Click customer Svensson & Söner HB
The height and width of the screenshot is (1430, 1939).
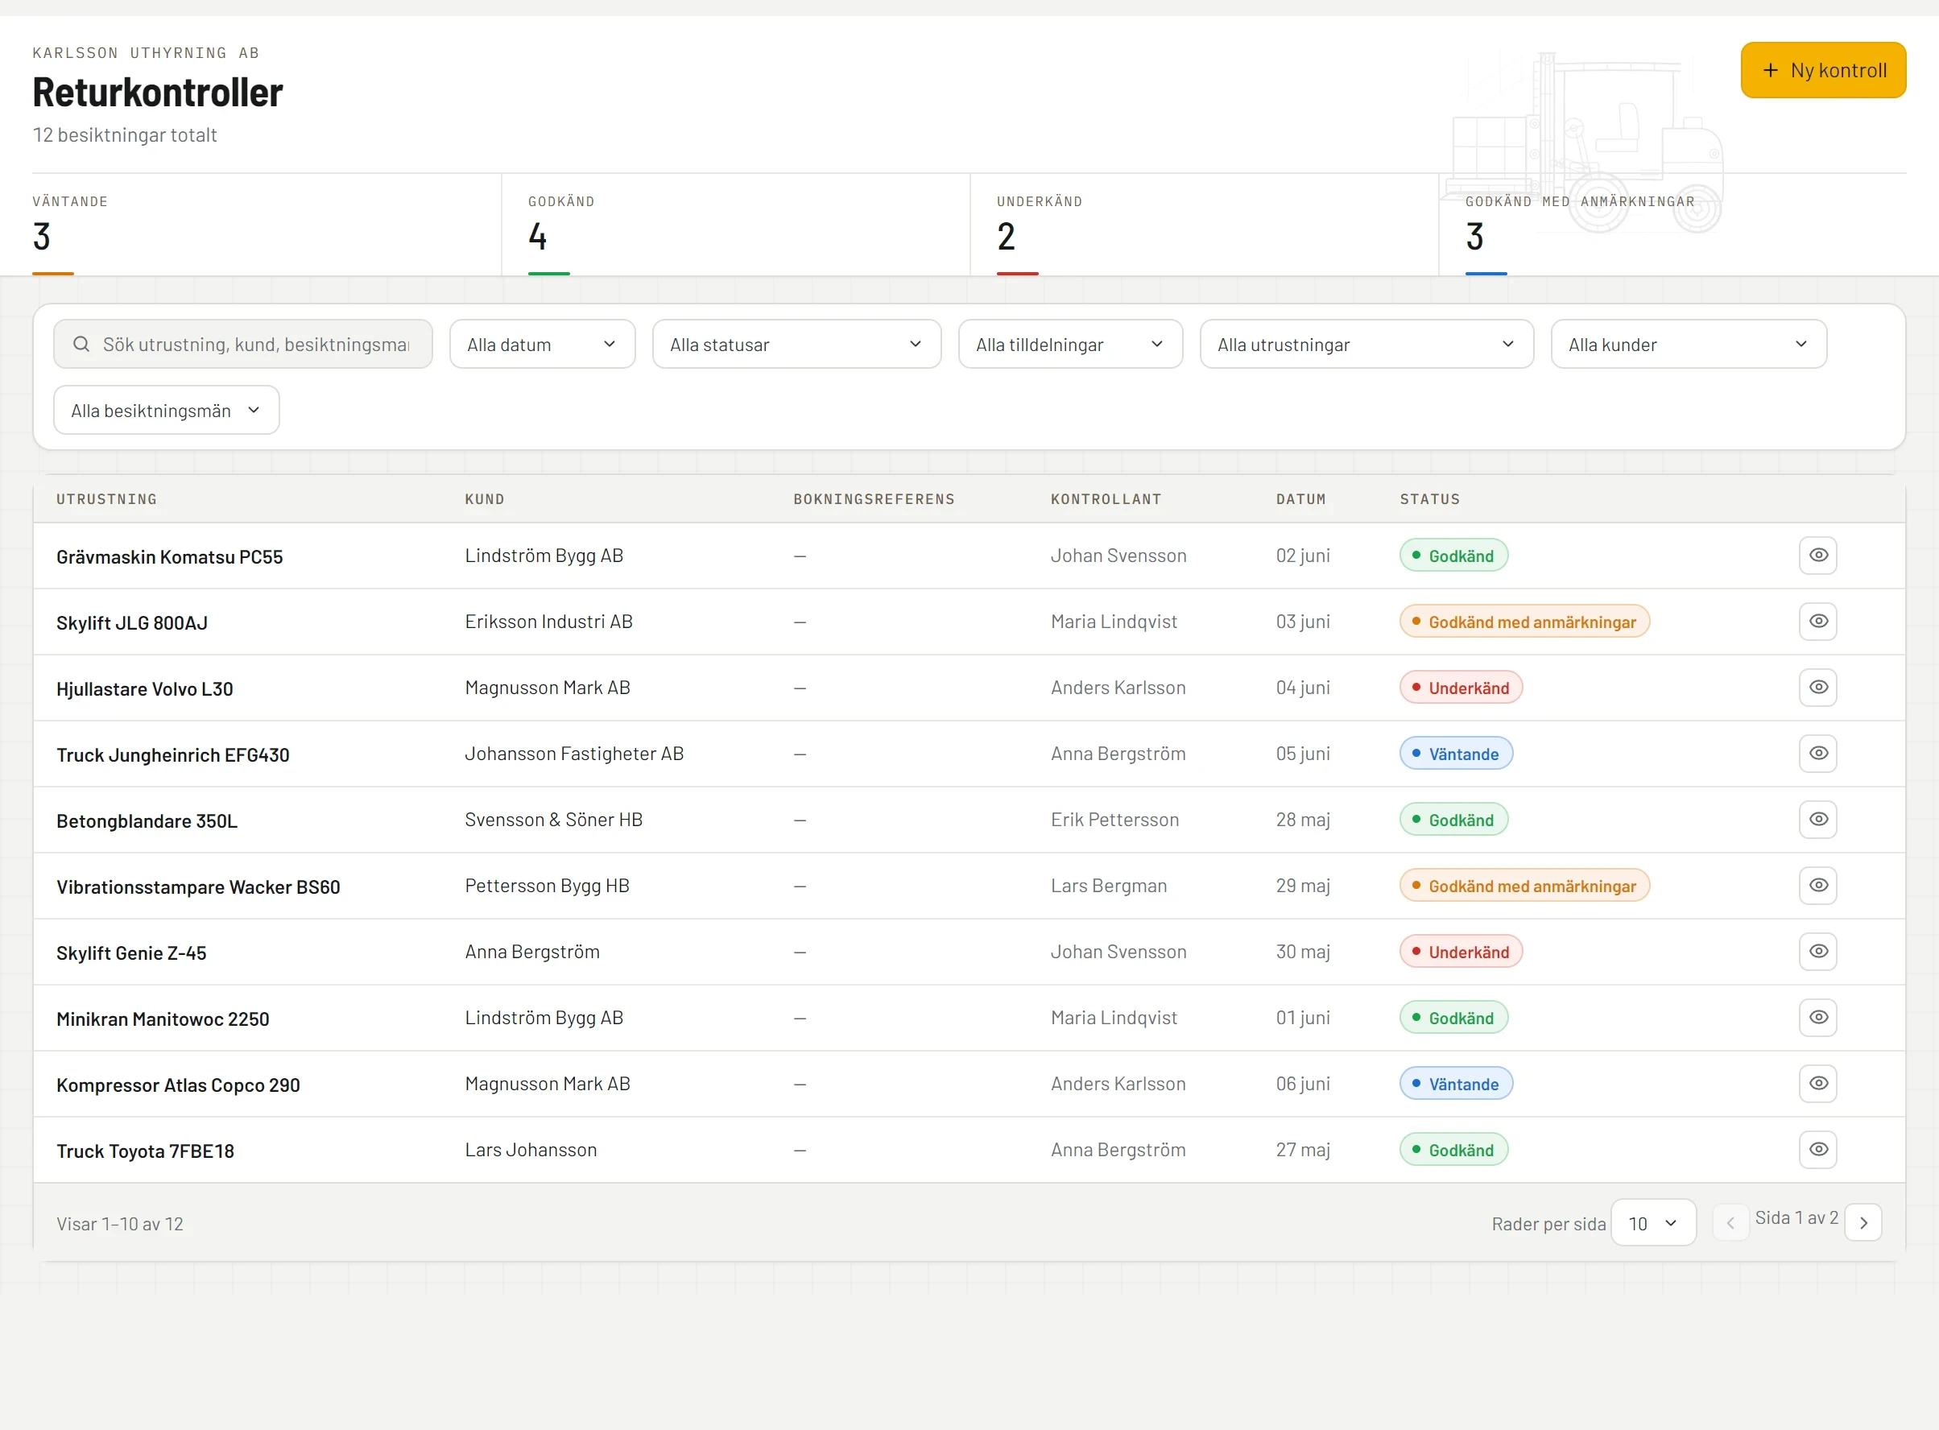(x=553, y=820)
